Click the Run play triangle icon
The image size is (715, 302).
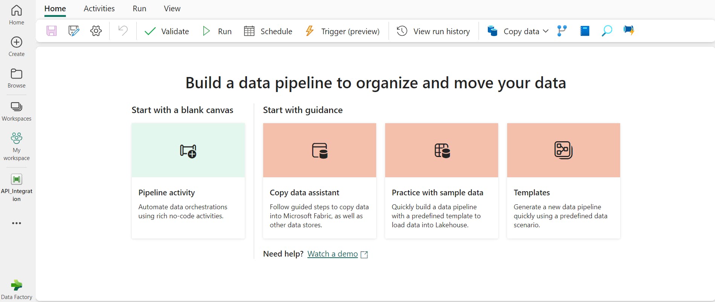pyautogui.click(x=206, y=31)
